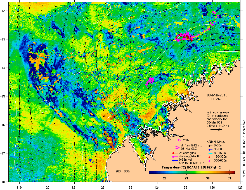Click the dark red end of temperature colorbar
Image resolution: width=246 pixels, height=190 pixels.
[x=233, y=172]
